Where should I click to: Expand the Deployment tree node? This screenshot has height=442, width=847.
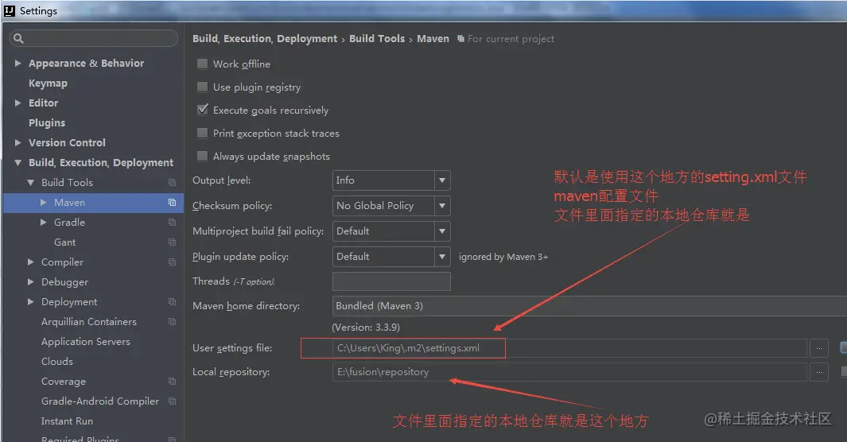[31, 301]
